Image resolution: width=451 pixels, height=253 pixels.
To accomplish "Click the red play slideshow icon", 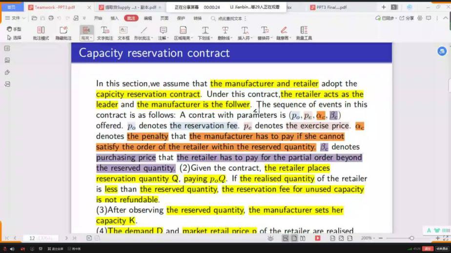I will point(318,238).
